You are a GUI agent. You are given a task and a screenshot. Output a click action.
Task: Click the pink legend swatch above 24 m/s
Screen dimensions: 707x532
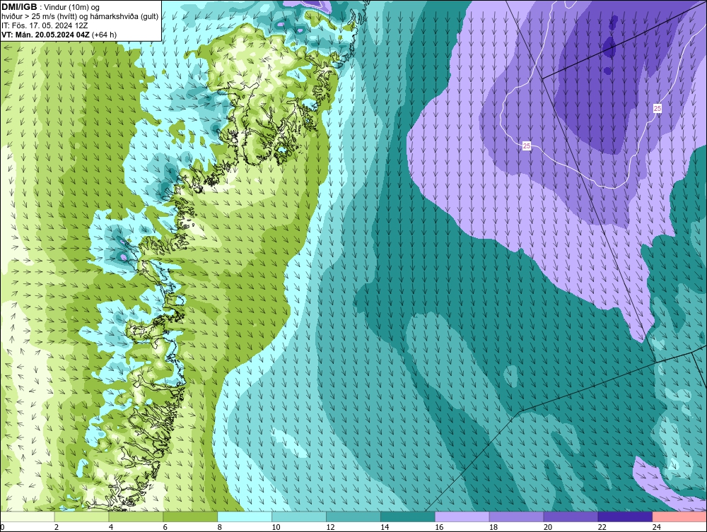[x=679, y=516]
